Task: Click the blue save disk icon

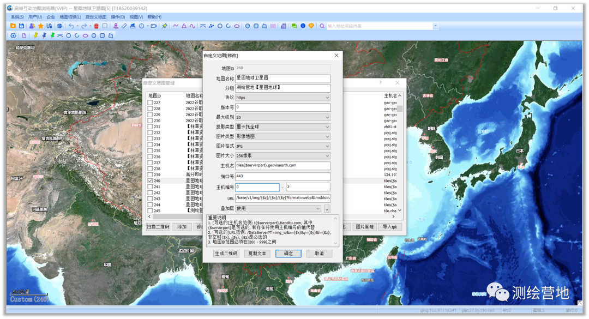Action: click(21, 26)
